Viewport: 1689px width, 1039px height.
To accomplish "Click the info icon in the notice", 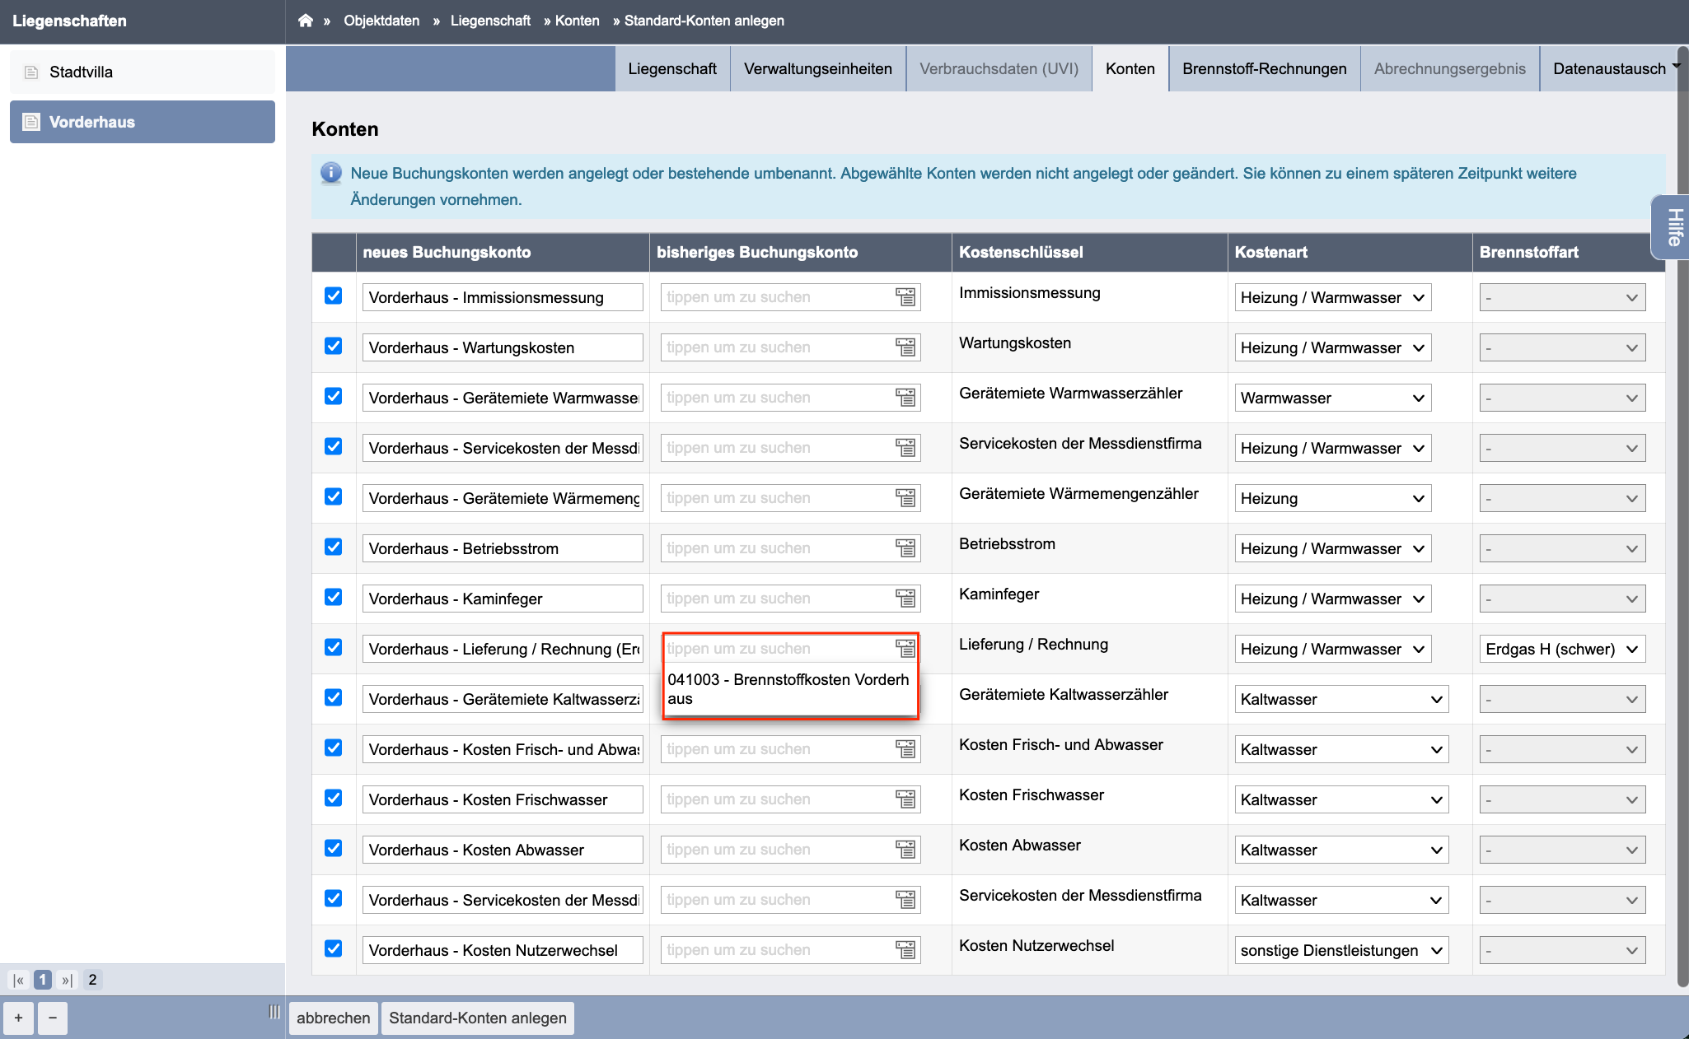I will click(x=330, y=173).
